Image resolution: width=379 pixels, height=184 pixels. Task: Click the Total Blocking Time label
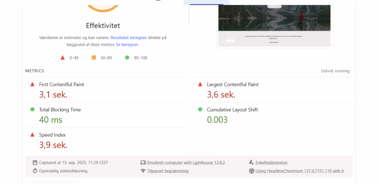point(60,110)
